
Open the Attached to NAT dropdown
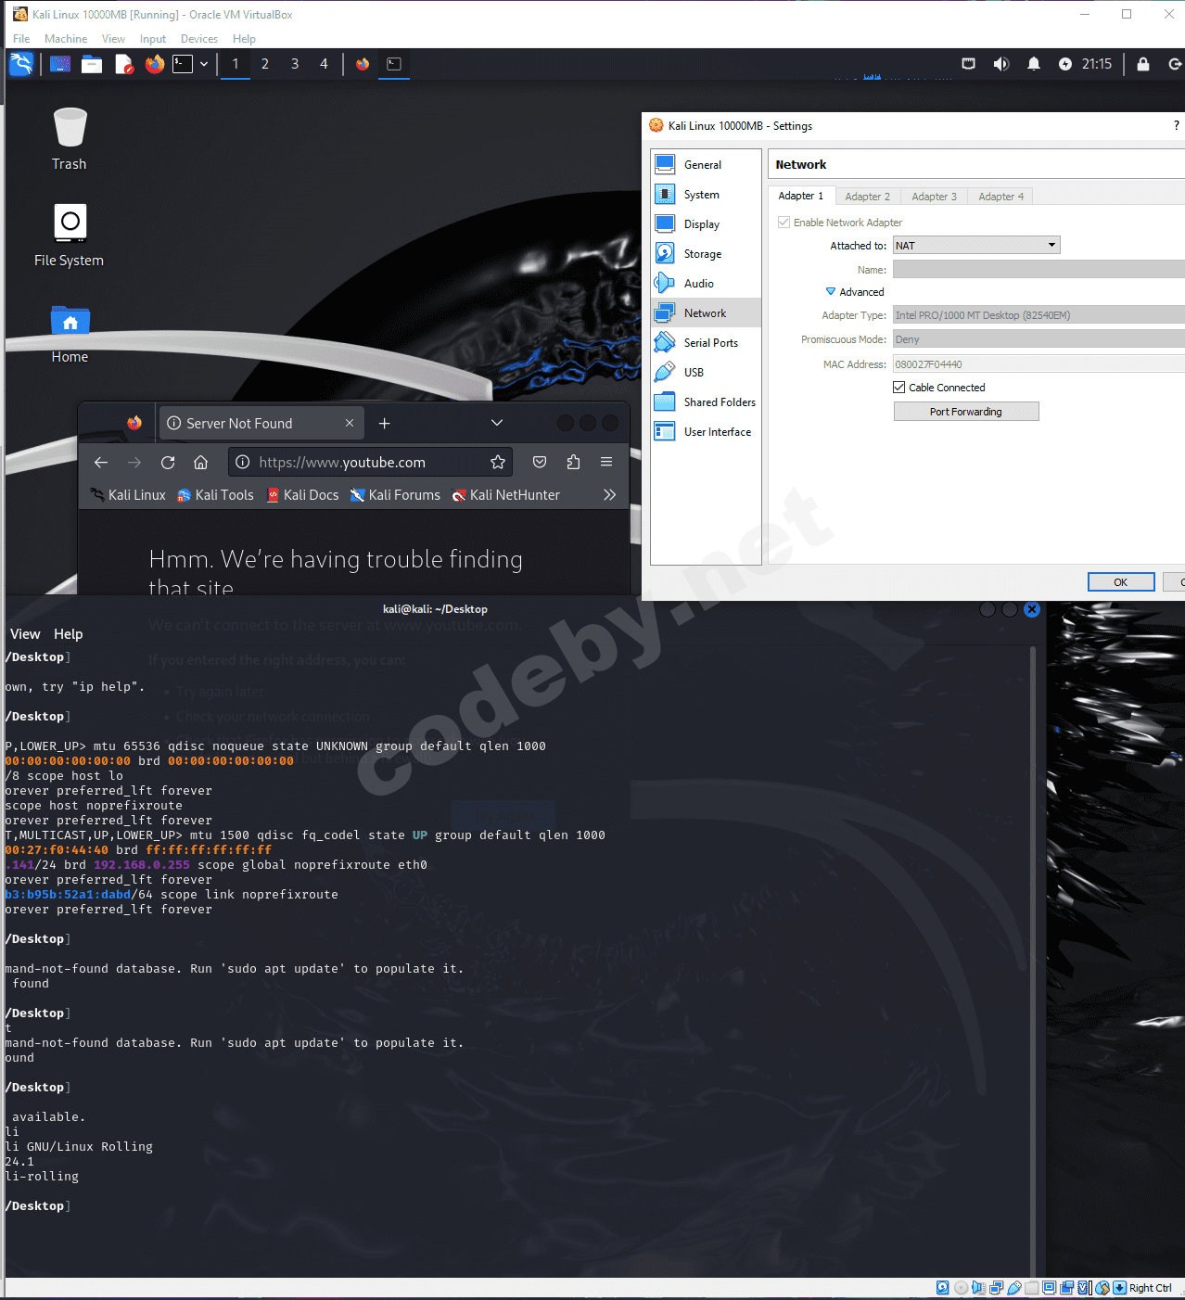coord(975,246)
